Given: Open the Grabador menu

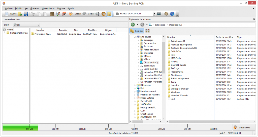Looking at the screenshot, I should pos(35,8).
